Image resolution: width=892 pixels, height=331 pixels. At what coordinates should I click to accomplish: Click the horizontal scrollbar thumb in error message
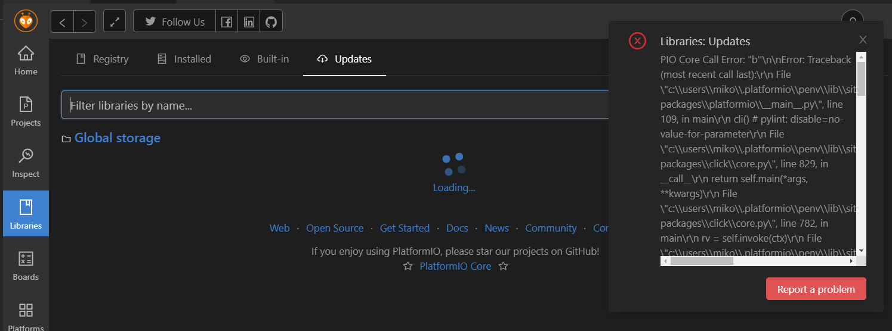tap(702, 261)
